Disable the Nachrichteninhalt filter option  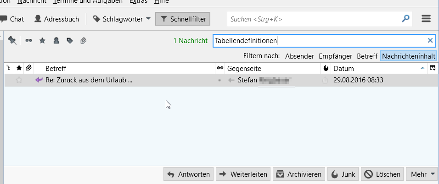[x=409, y=56]
